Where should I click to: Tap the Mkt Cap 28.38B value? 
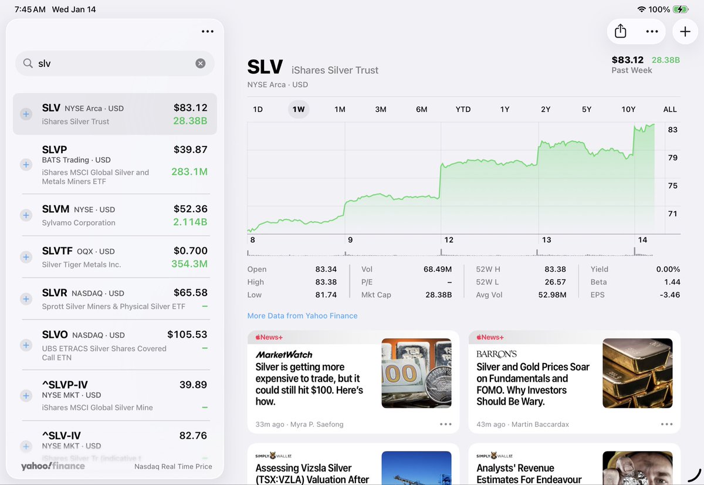tap(439, 295)
